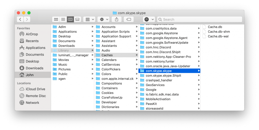Open the group-by arrange dropdown

tap(89, 19)
